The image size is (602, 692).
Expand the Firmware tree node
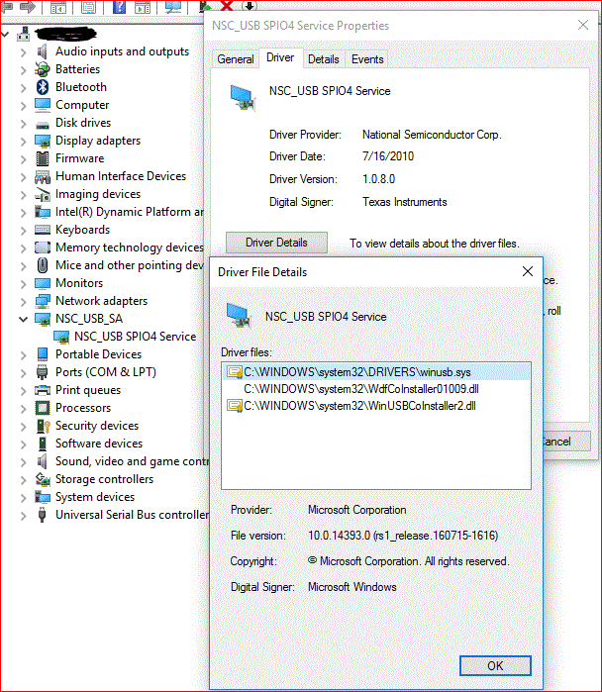coord(24,159)
